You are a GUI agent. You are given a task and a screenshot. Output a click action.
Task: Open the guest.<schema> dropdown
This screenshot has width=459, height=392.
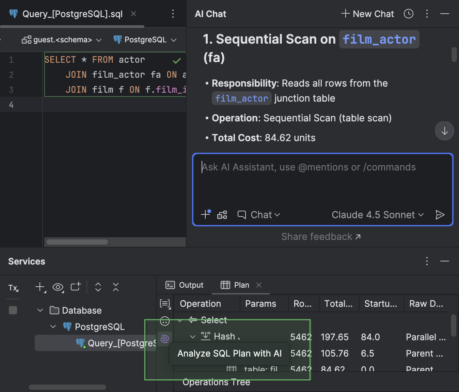click(x=62, y=40)
